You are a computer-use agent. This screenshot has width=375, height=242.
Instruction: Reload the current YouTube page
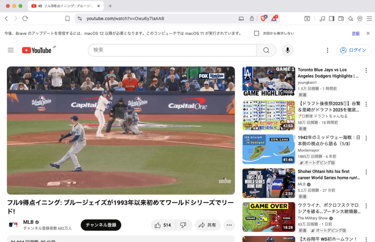[x=25, y=18]
